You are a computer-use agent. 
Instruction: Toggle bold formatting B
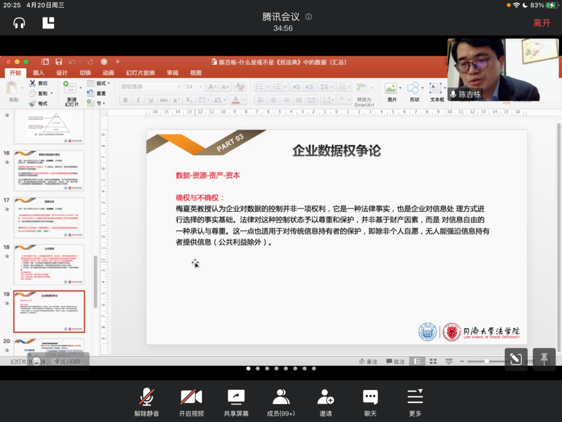(x=125, y=100)
